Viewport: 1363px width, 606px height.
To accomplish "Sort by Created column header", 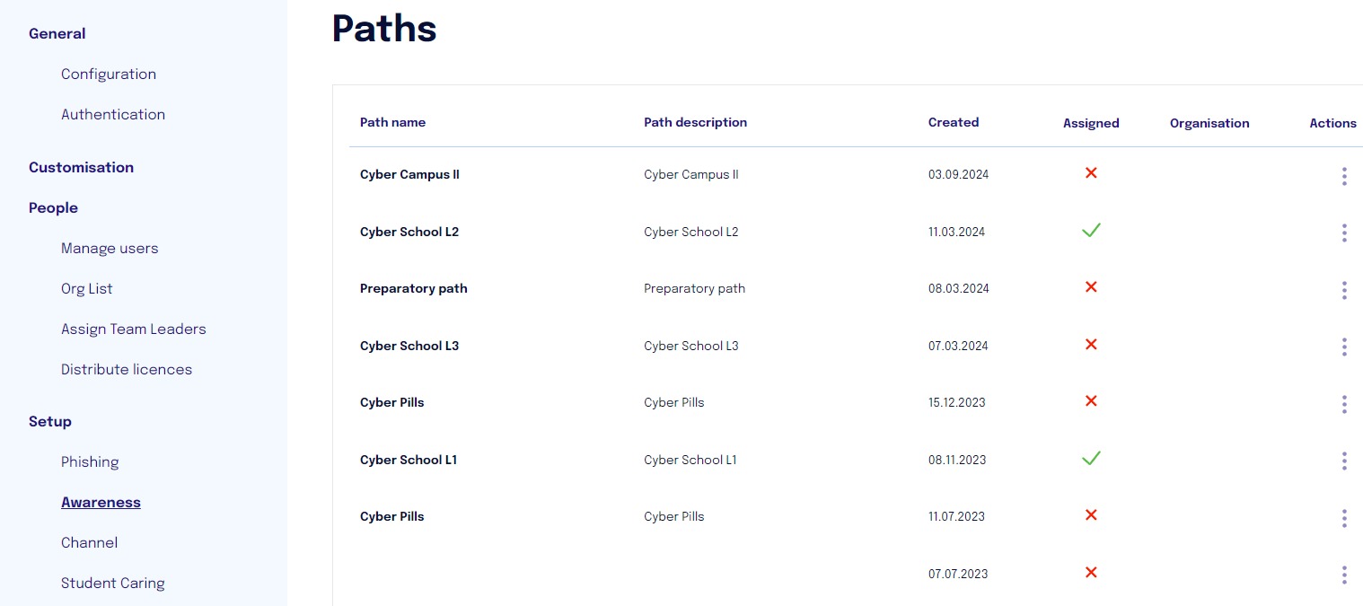I will [954, 122].
